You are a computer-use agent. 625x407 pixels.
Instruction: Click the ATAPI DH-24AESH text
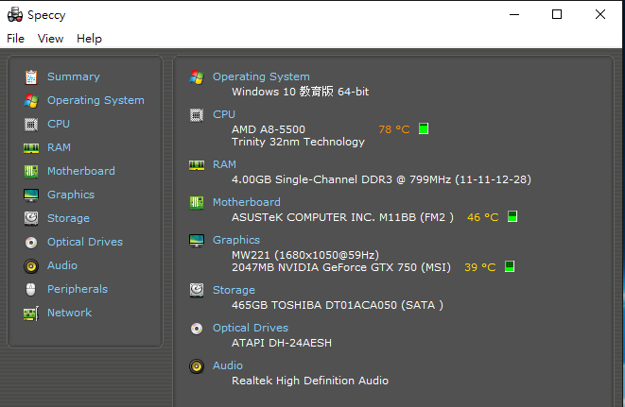[282, 343]
